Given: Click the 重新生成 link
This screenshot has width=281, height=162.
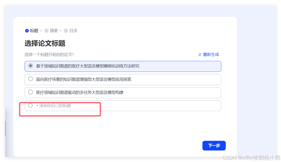Looking at the screenshot, I should pos(211,55).
